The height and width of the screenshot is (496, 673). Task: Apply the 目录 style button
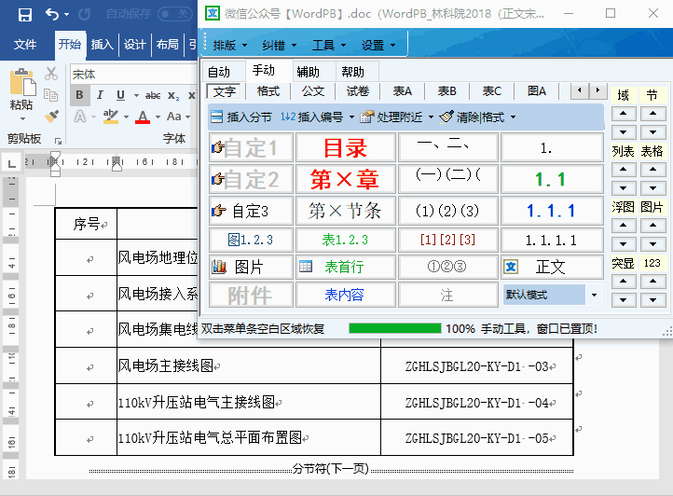(x=346, y=147)
